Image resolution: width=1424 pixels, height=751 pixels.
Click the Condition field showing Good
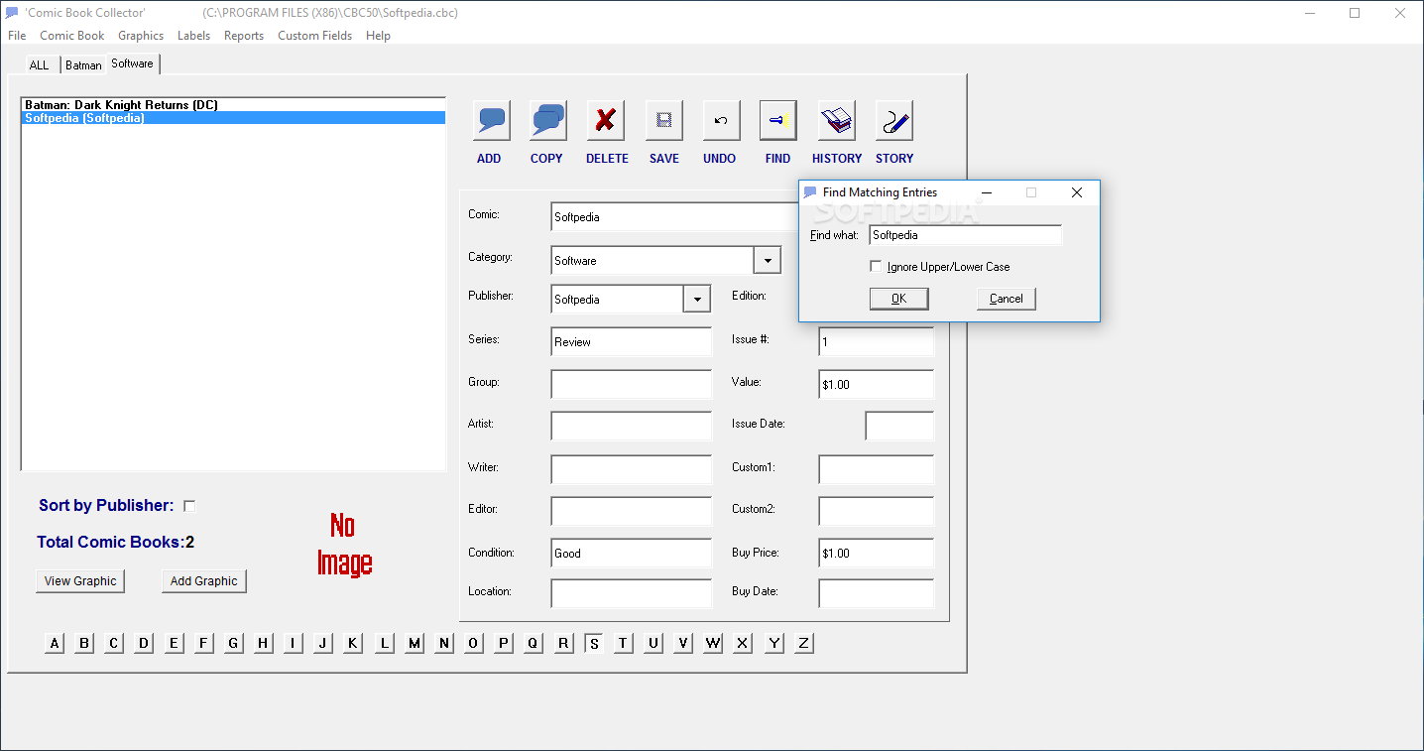[x=632, y=553]
